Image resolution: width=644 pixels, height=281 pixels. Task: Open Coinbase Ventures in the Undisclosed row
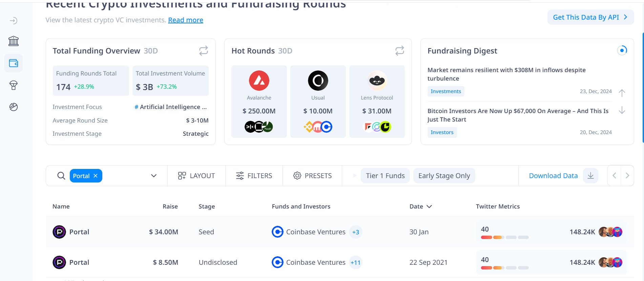pyautogui.click(x=309, y=262)
